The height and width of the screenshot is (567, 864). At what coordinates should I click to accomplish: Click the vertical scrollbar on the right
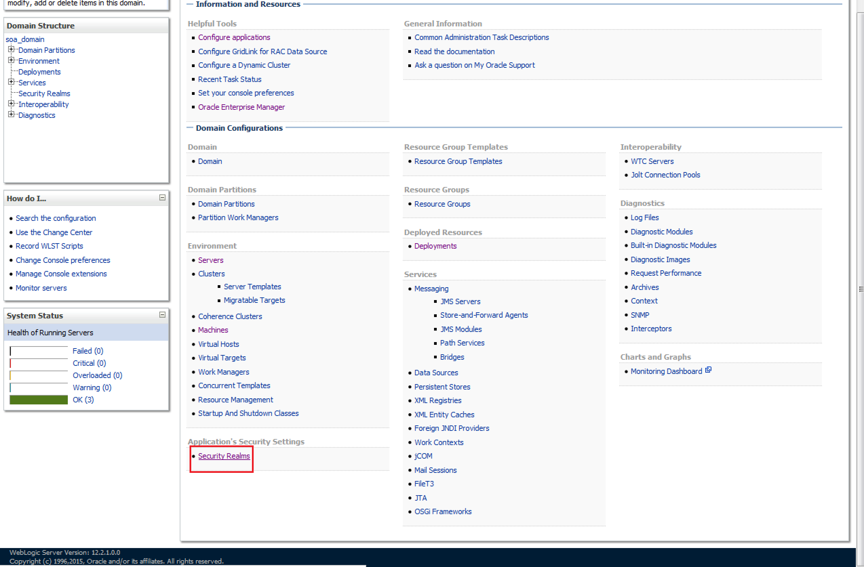point(860,289)
